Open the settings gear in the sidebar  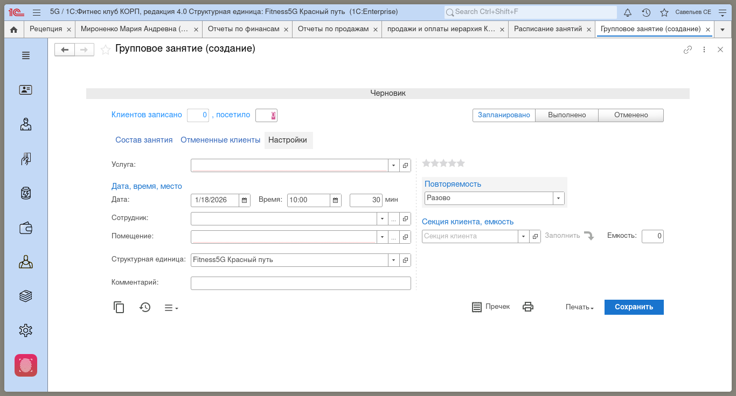(x=26, y=330)
